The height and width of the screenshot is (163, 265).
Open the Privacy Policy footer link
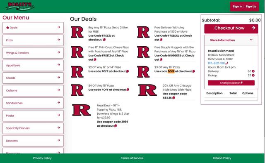point(42,158)
